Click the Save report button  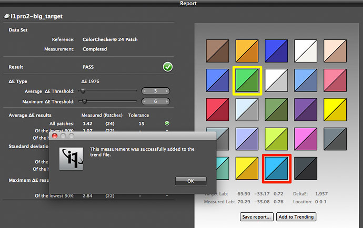click(257, 216)
